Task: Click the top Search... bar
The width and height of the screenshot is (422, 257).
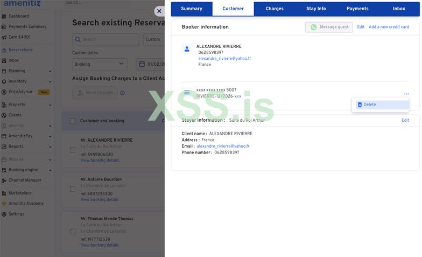Action: (x=97, y=3)
